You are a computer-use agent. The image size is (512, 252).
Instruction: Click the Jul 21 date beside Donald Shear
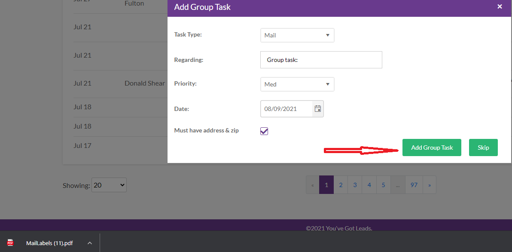coord(82,83)
